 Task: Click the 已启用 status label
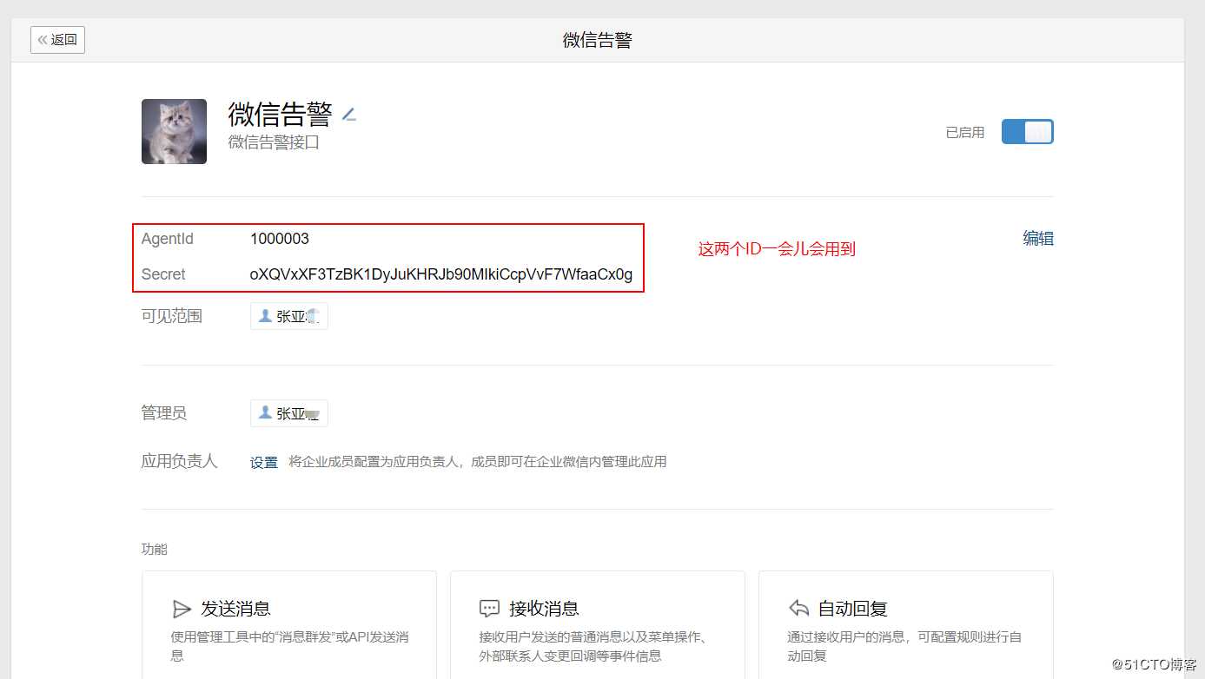point(964,132)
